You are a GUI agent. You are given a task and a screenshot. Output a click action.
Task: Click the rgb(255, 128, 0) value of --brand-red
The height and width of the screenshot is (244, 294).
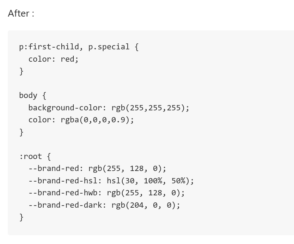coord(125,169)
